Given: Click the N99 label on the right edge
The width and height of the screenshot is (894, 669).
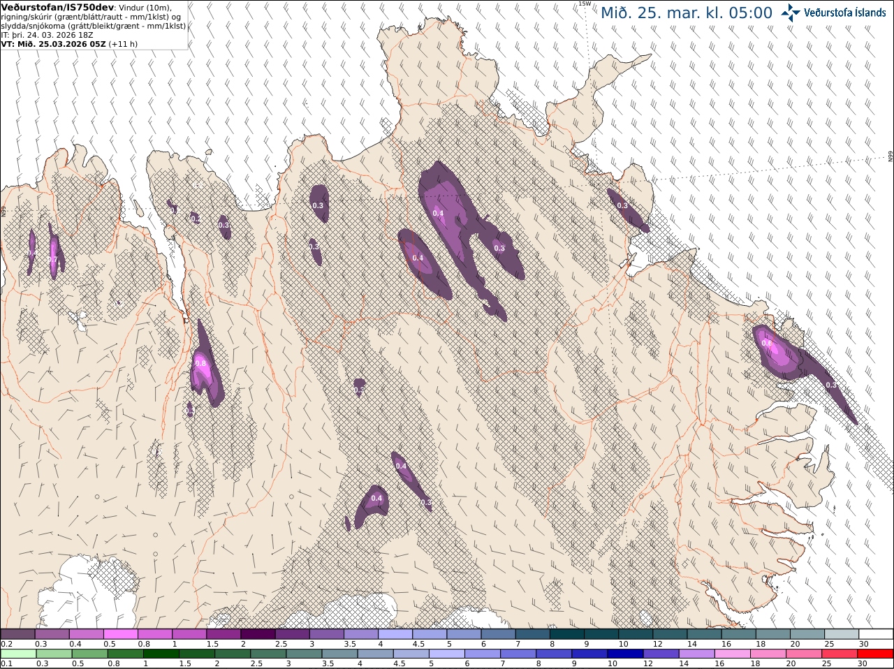Looking at the screenshot, I should click(891, 156).
